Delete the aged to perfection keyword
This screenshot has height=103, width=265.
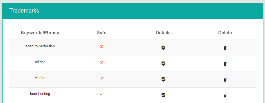coord(225,48)
